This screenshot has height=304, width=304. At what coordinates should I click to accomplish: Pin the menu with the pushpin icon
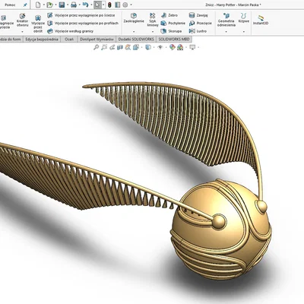[x=25, y=5]
